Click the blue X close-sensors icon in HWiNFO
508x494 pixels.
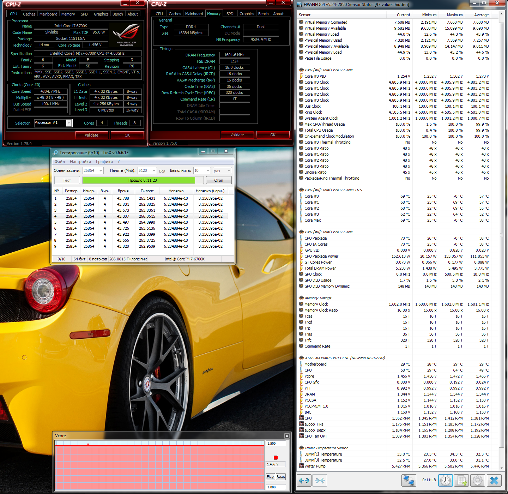coord(494,480)
